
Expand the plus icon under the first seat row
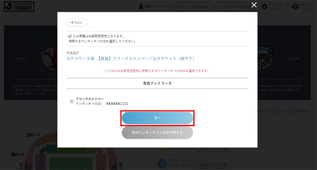point(306,146)
